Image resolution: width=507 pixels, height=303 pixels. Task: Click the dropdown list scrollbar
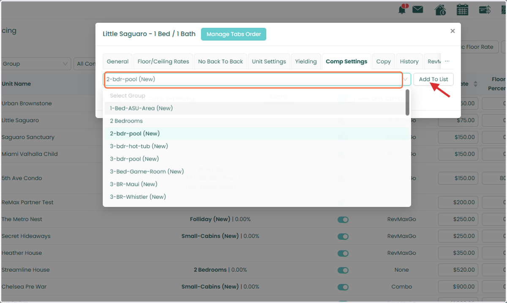coord(407,102)
